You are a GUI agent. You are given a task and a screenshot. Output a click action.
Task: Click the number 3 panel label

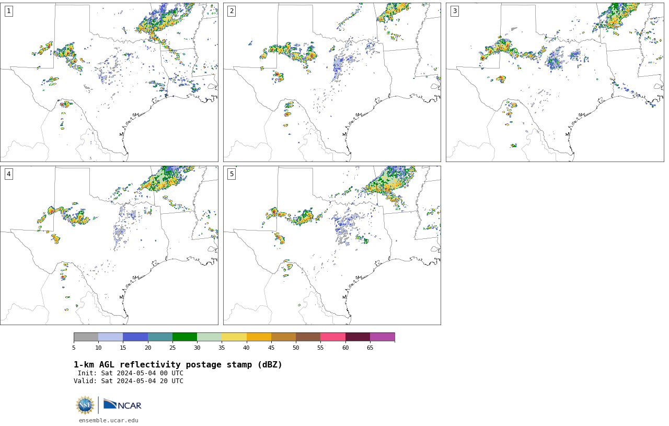[455, 11]
